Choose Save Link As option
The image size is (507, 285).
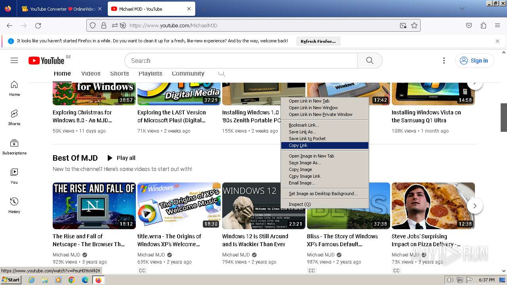pos(325,132)
